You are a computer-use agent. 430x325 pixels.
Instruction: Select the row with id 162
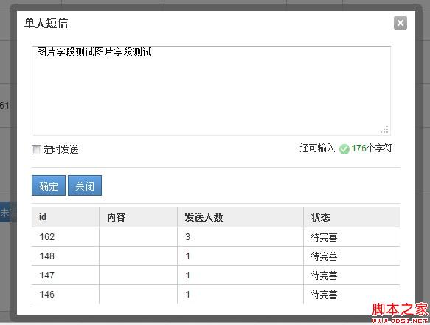pyautogui.click(x=216, y=237)
